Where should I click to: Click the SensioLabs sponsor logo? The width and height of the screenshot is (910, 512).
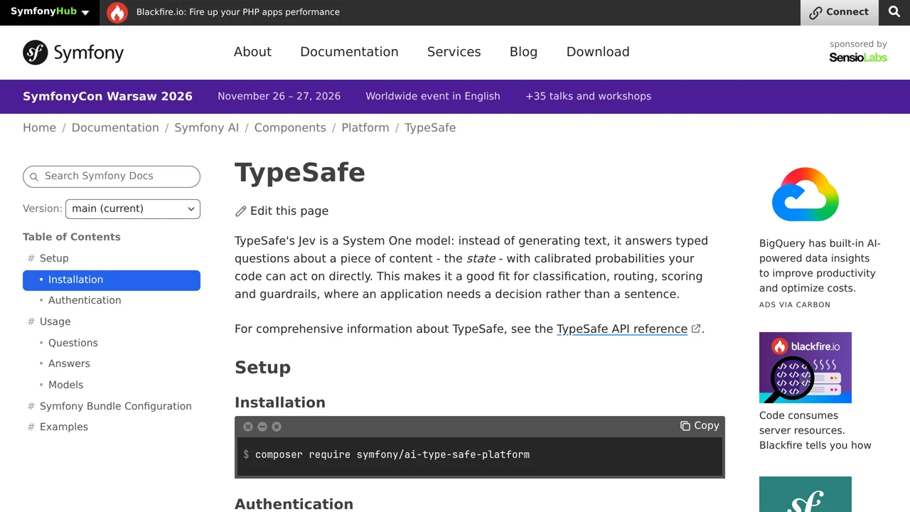coord(858,58)
